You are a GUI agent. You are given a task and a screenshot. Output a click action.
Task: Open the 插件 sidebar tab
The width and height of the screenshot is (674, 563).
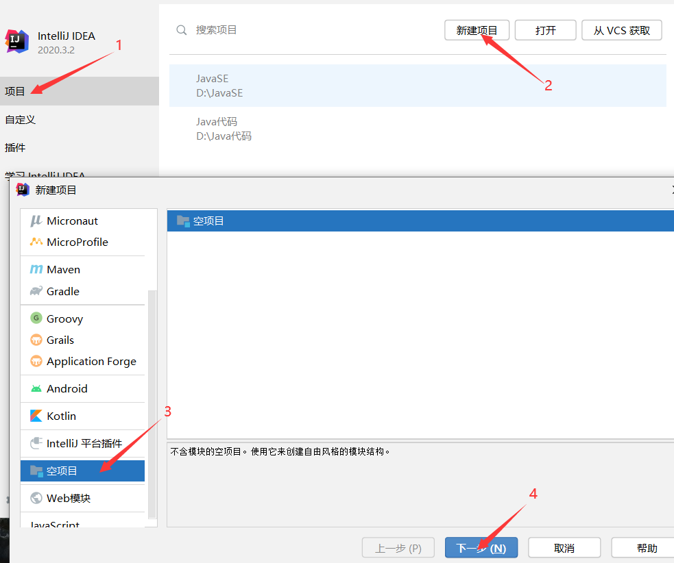[80, 148]
